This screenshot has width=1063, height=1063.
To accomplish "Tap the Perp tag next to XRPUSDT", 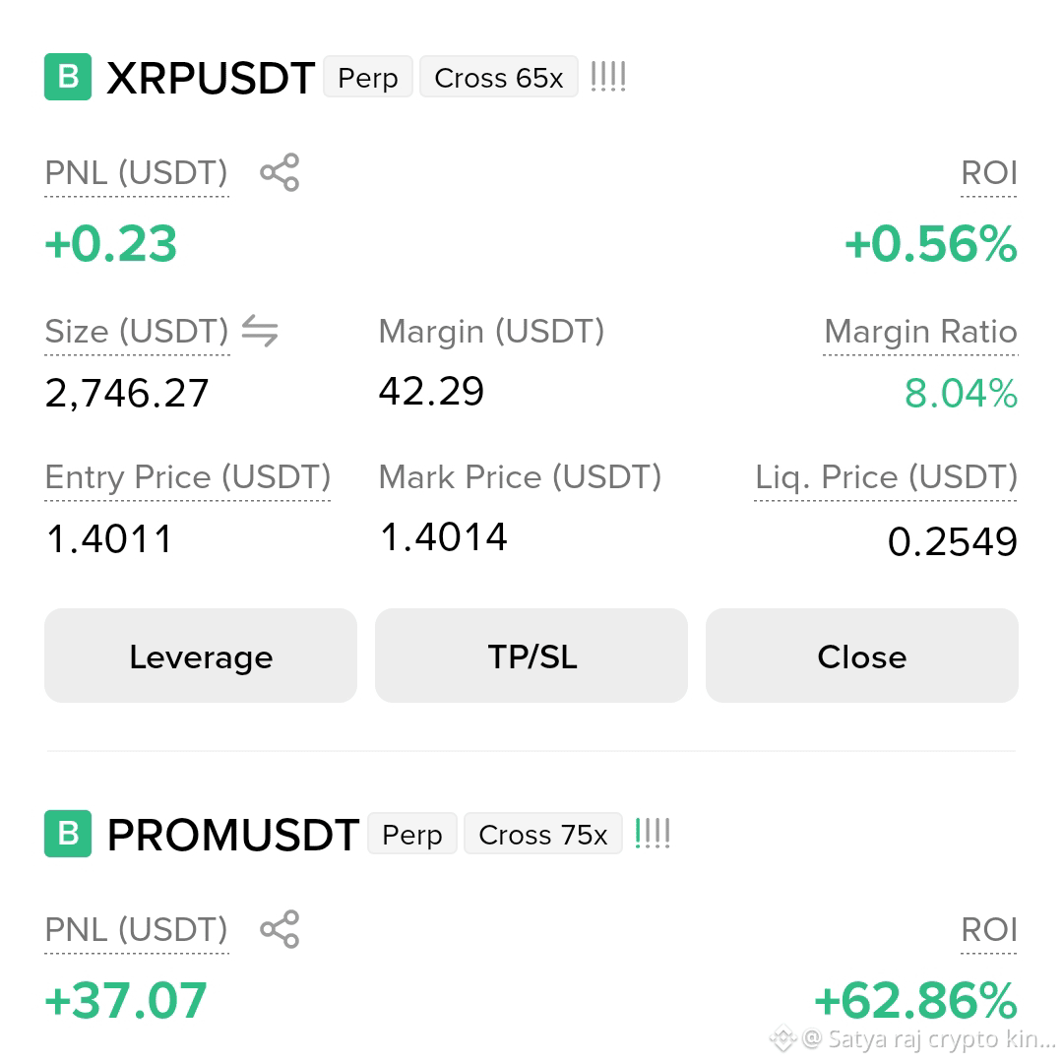I will click(x=368, y=77).
